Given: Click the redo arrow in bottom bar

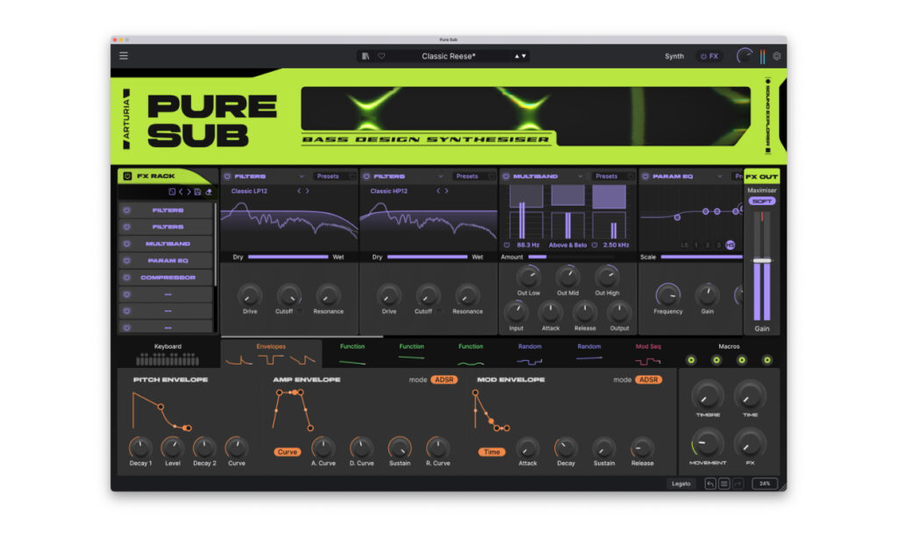Looking at the screenshot, I should coord(738,484).
